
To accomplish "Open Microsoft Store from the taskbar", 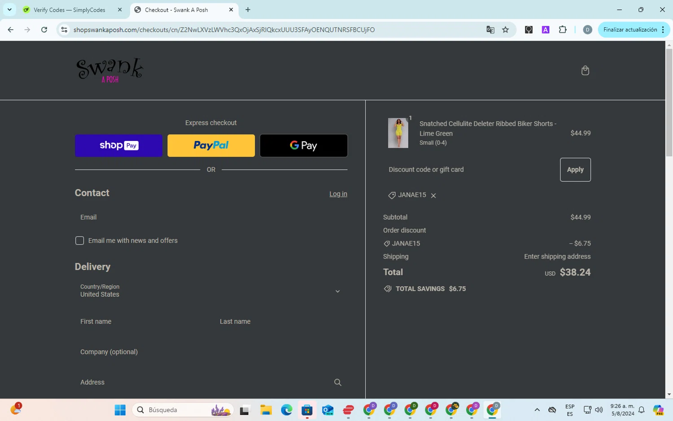I will click(307, 410).
